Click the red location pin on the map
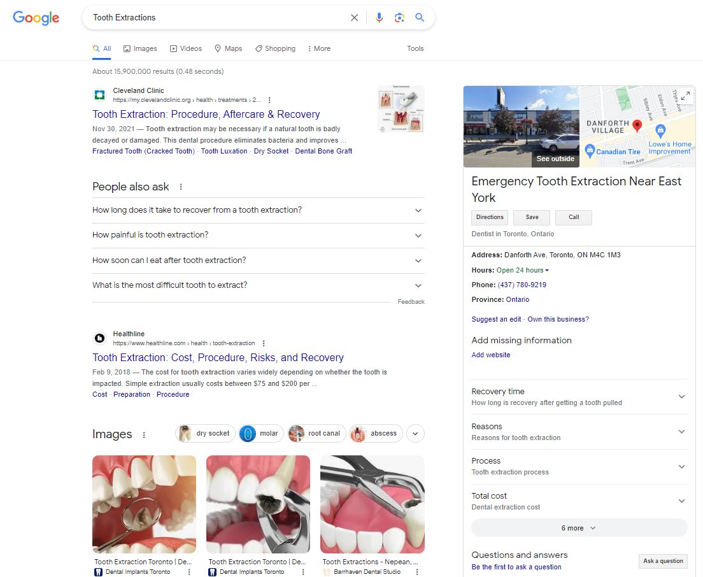Image resolution: width=703 pixels, height=577 pixels. tap(637, 125)
